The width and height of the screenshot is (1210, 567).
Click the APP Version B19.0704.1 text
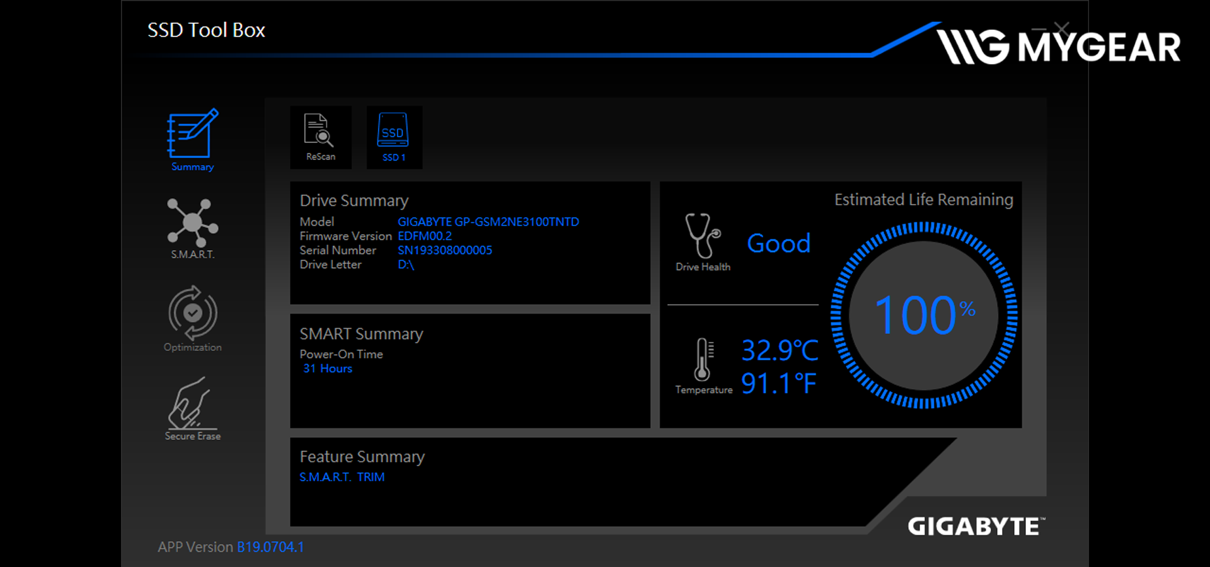pos(270,547)
